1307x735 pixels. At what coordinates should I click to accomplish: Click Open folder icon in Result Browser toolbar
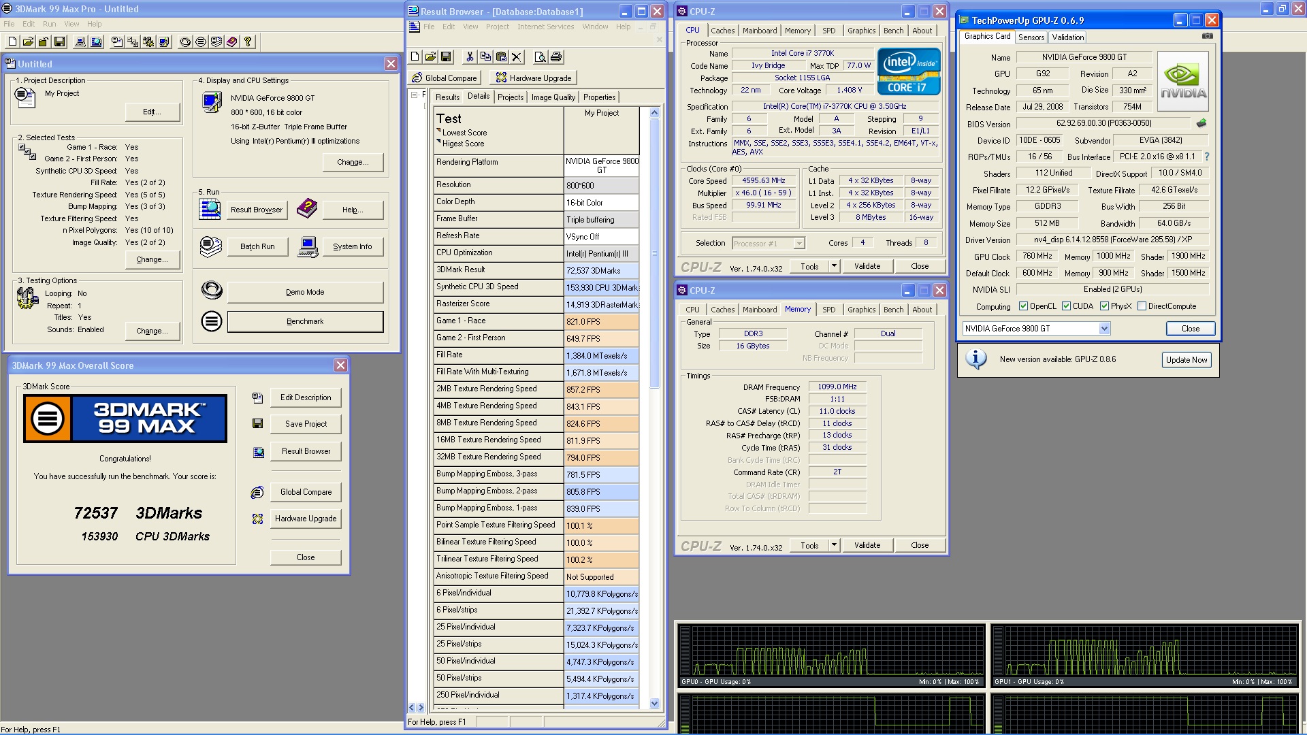tap(430, 57)
